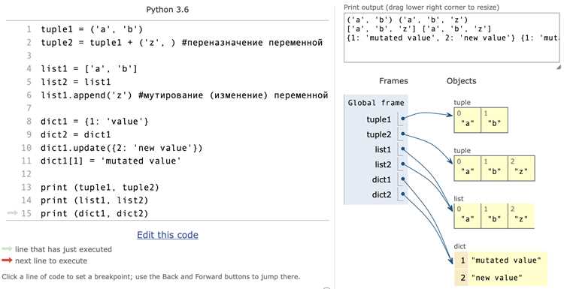The height and width of the screenshot is (289, 564).
Task: Click cell "b" in the two-element tuple
Action: (494, 120)
